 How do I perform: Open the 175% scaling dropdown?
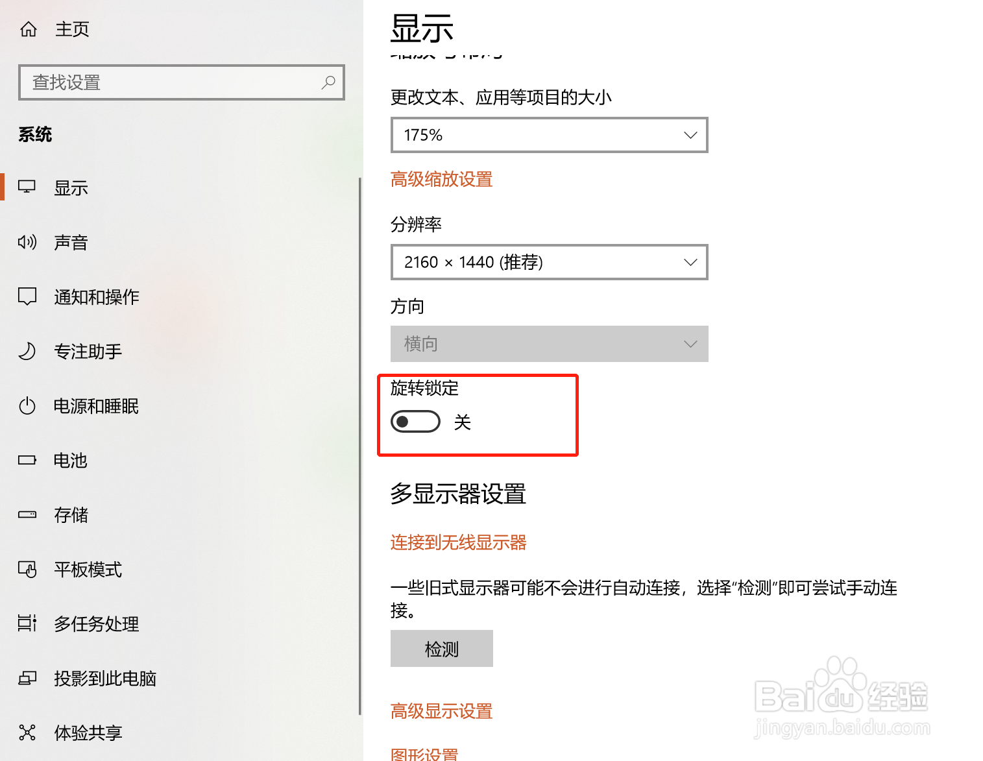(x=548, y=135)
